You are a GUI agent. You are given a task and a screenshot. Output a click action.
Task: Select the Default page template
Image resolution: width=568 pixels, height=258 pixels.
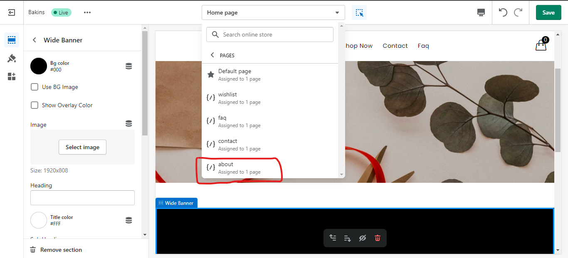[270, 75]
